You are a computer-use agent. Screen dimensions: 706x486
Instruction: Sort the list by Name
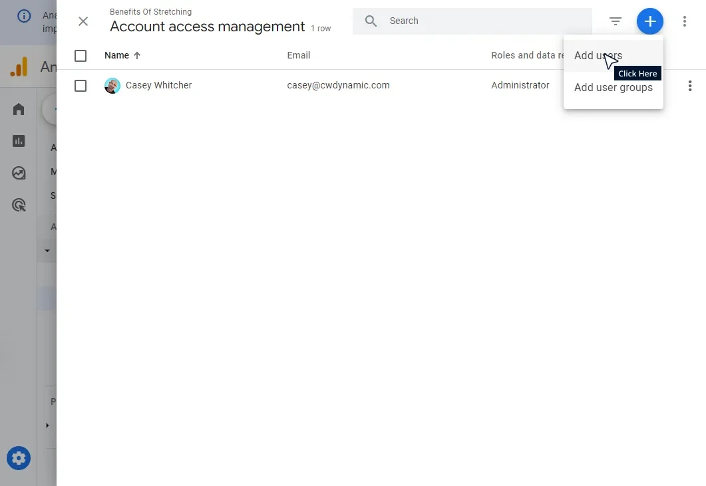(x=117, y=55)
